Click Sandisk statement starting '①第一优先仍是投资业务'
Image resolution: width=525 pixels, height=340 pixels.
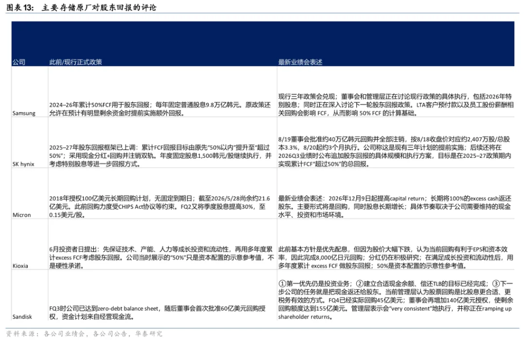396,300
